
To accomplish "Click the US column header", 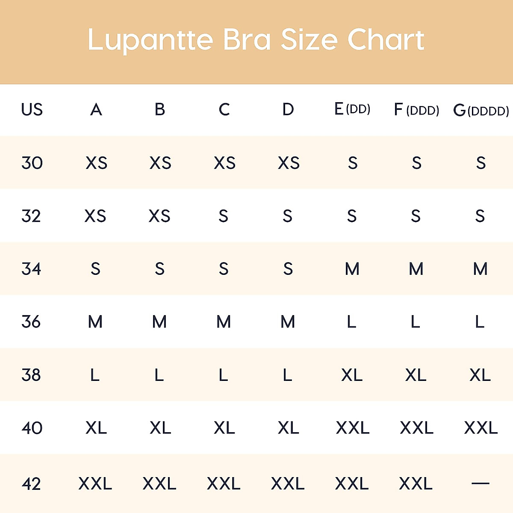I will click(x=32, y=110).
